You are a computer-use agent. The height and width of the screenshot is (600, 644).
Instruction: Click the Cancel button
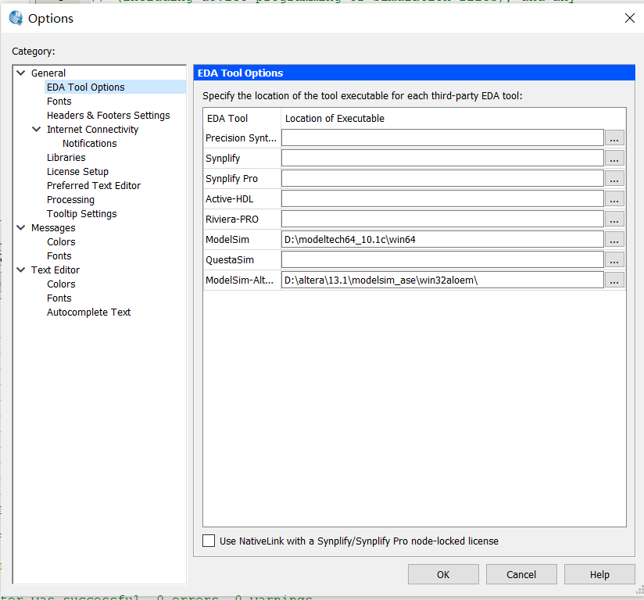click(521, 574)
